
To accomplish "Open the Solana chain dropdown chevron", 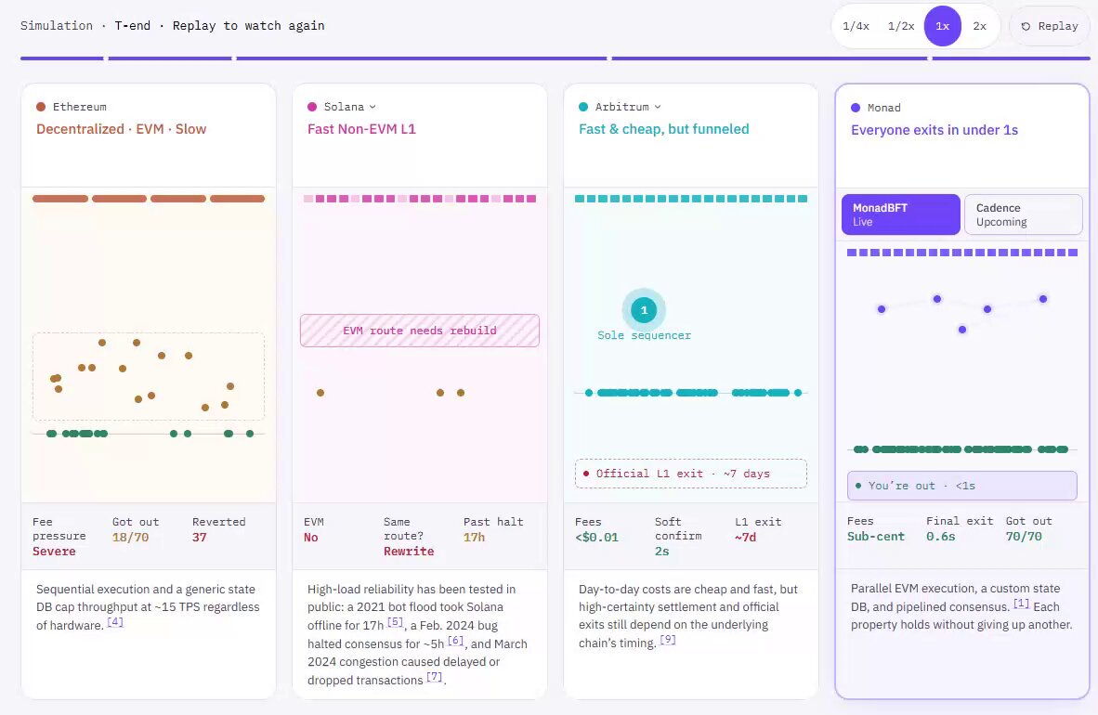I will click(373, 107).
